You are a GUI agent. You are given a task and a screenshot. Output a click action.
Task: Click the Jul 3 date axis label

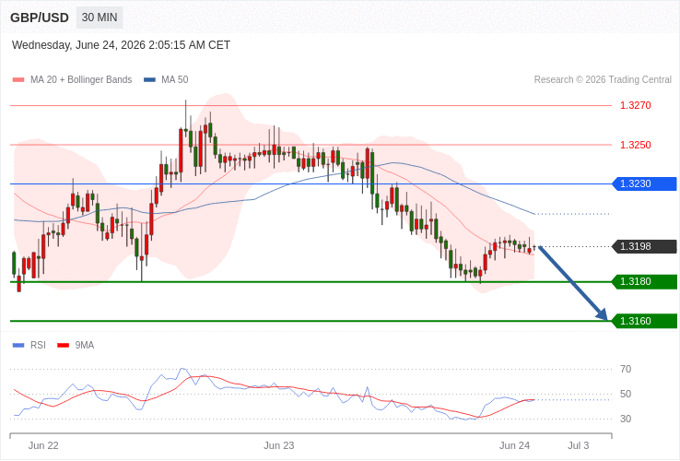(579, 446)
